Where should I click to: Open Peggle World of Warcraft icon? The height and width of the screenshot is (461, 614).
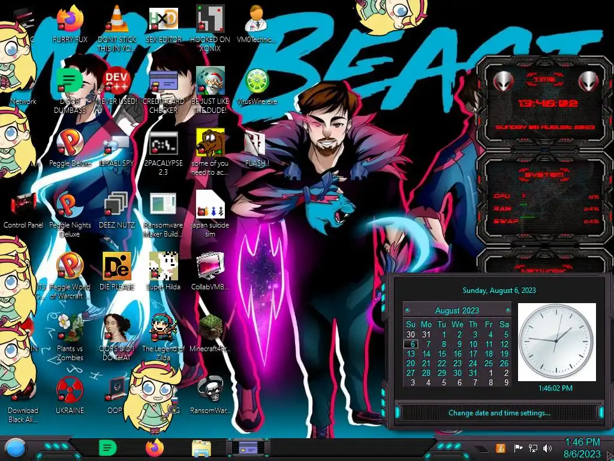[70, 267]
